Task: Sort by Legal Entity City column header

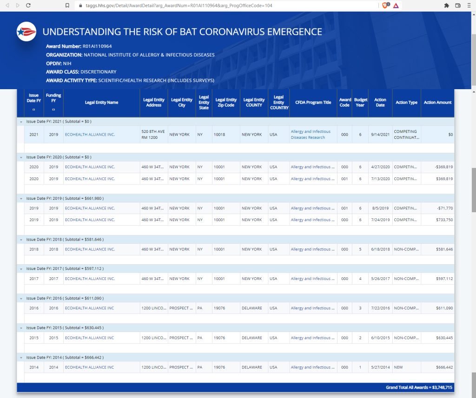Action: pyautogui.click(x=182, y=103)
